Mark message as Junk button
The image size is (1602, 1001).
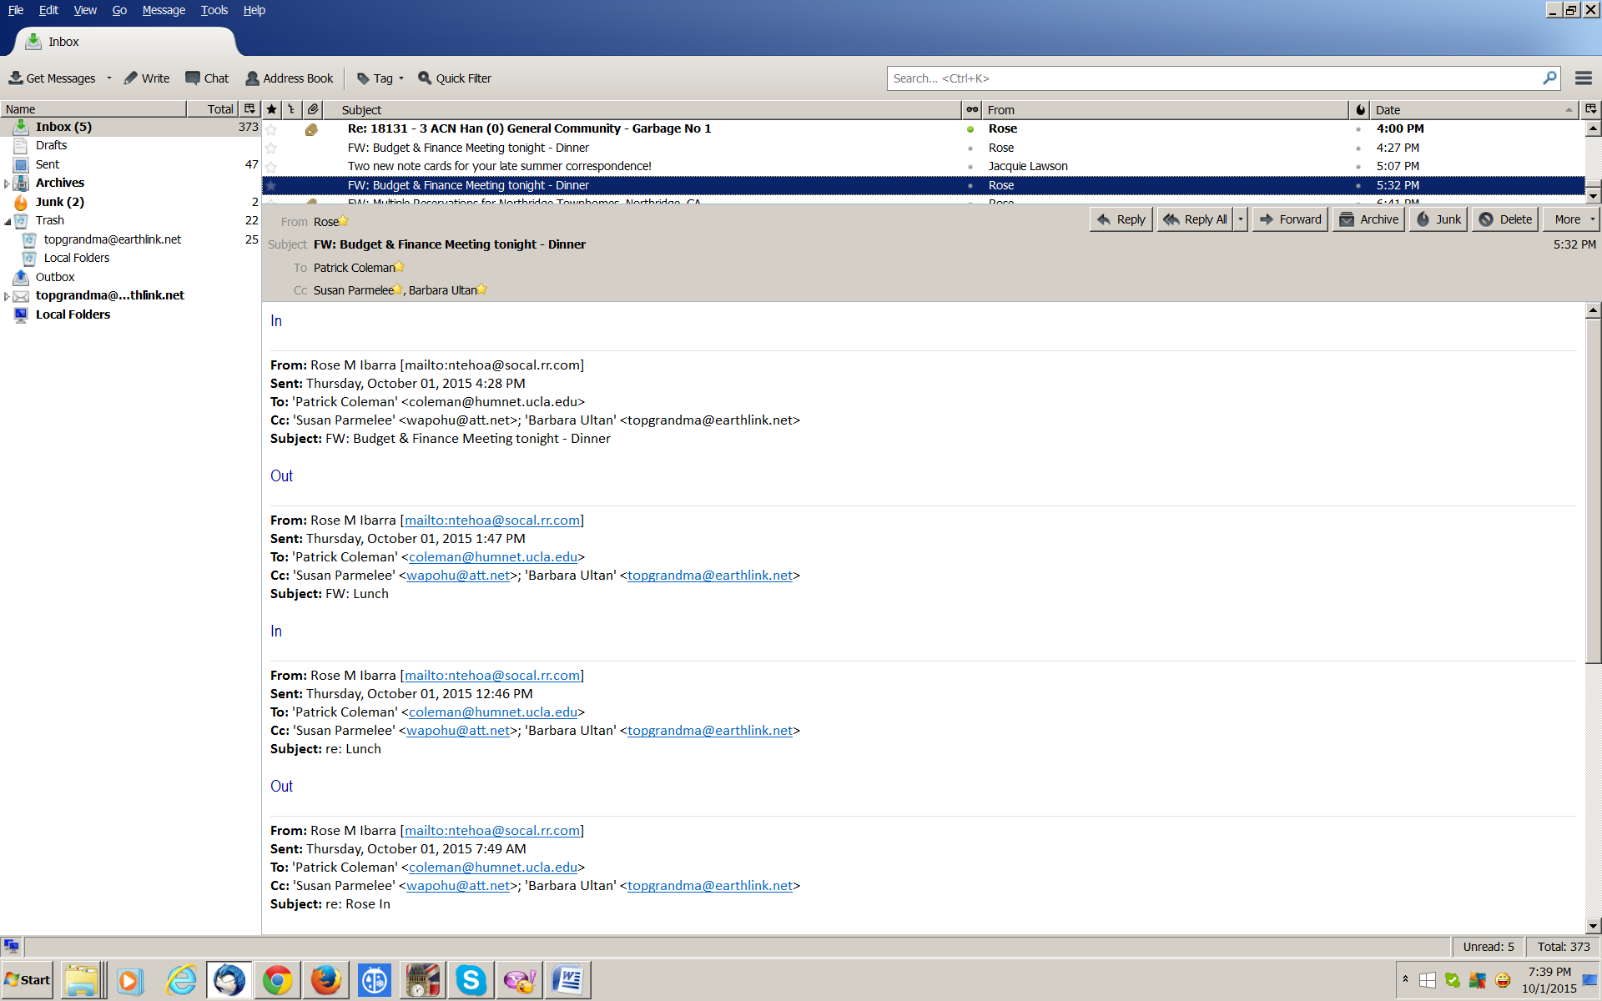coord(1438,219)
